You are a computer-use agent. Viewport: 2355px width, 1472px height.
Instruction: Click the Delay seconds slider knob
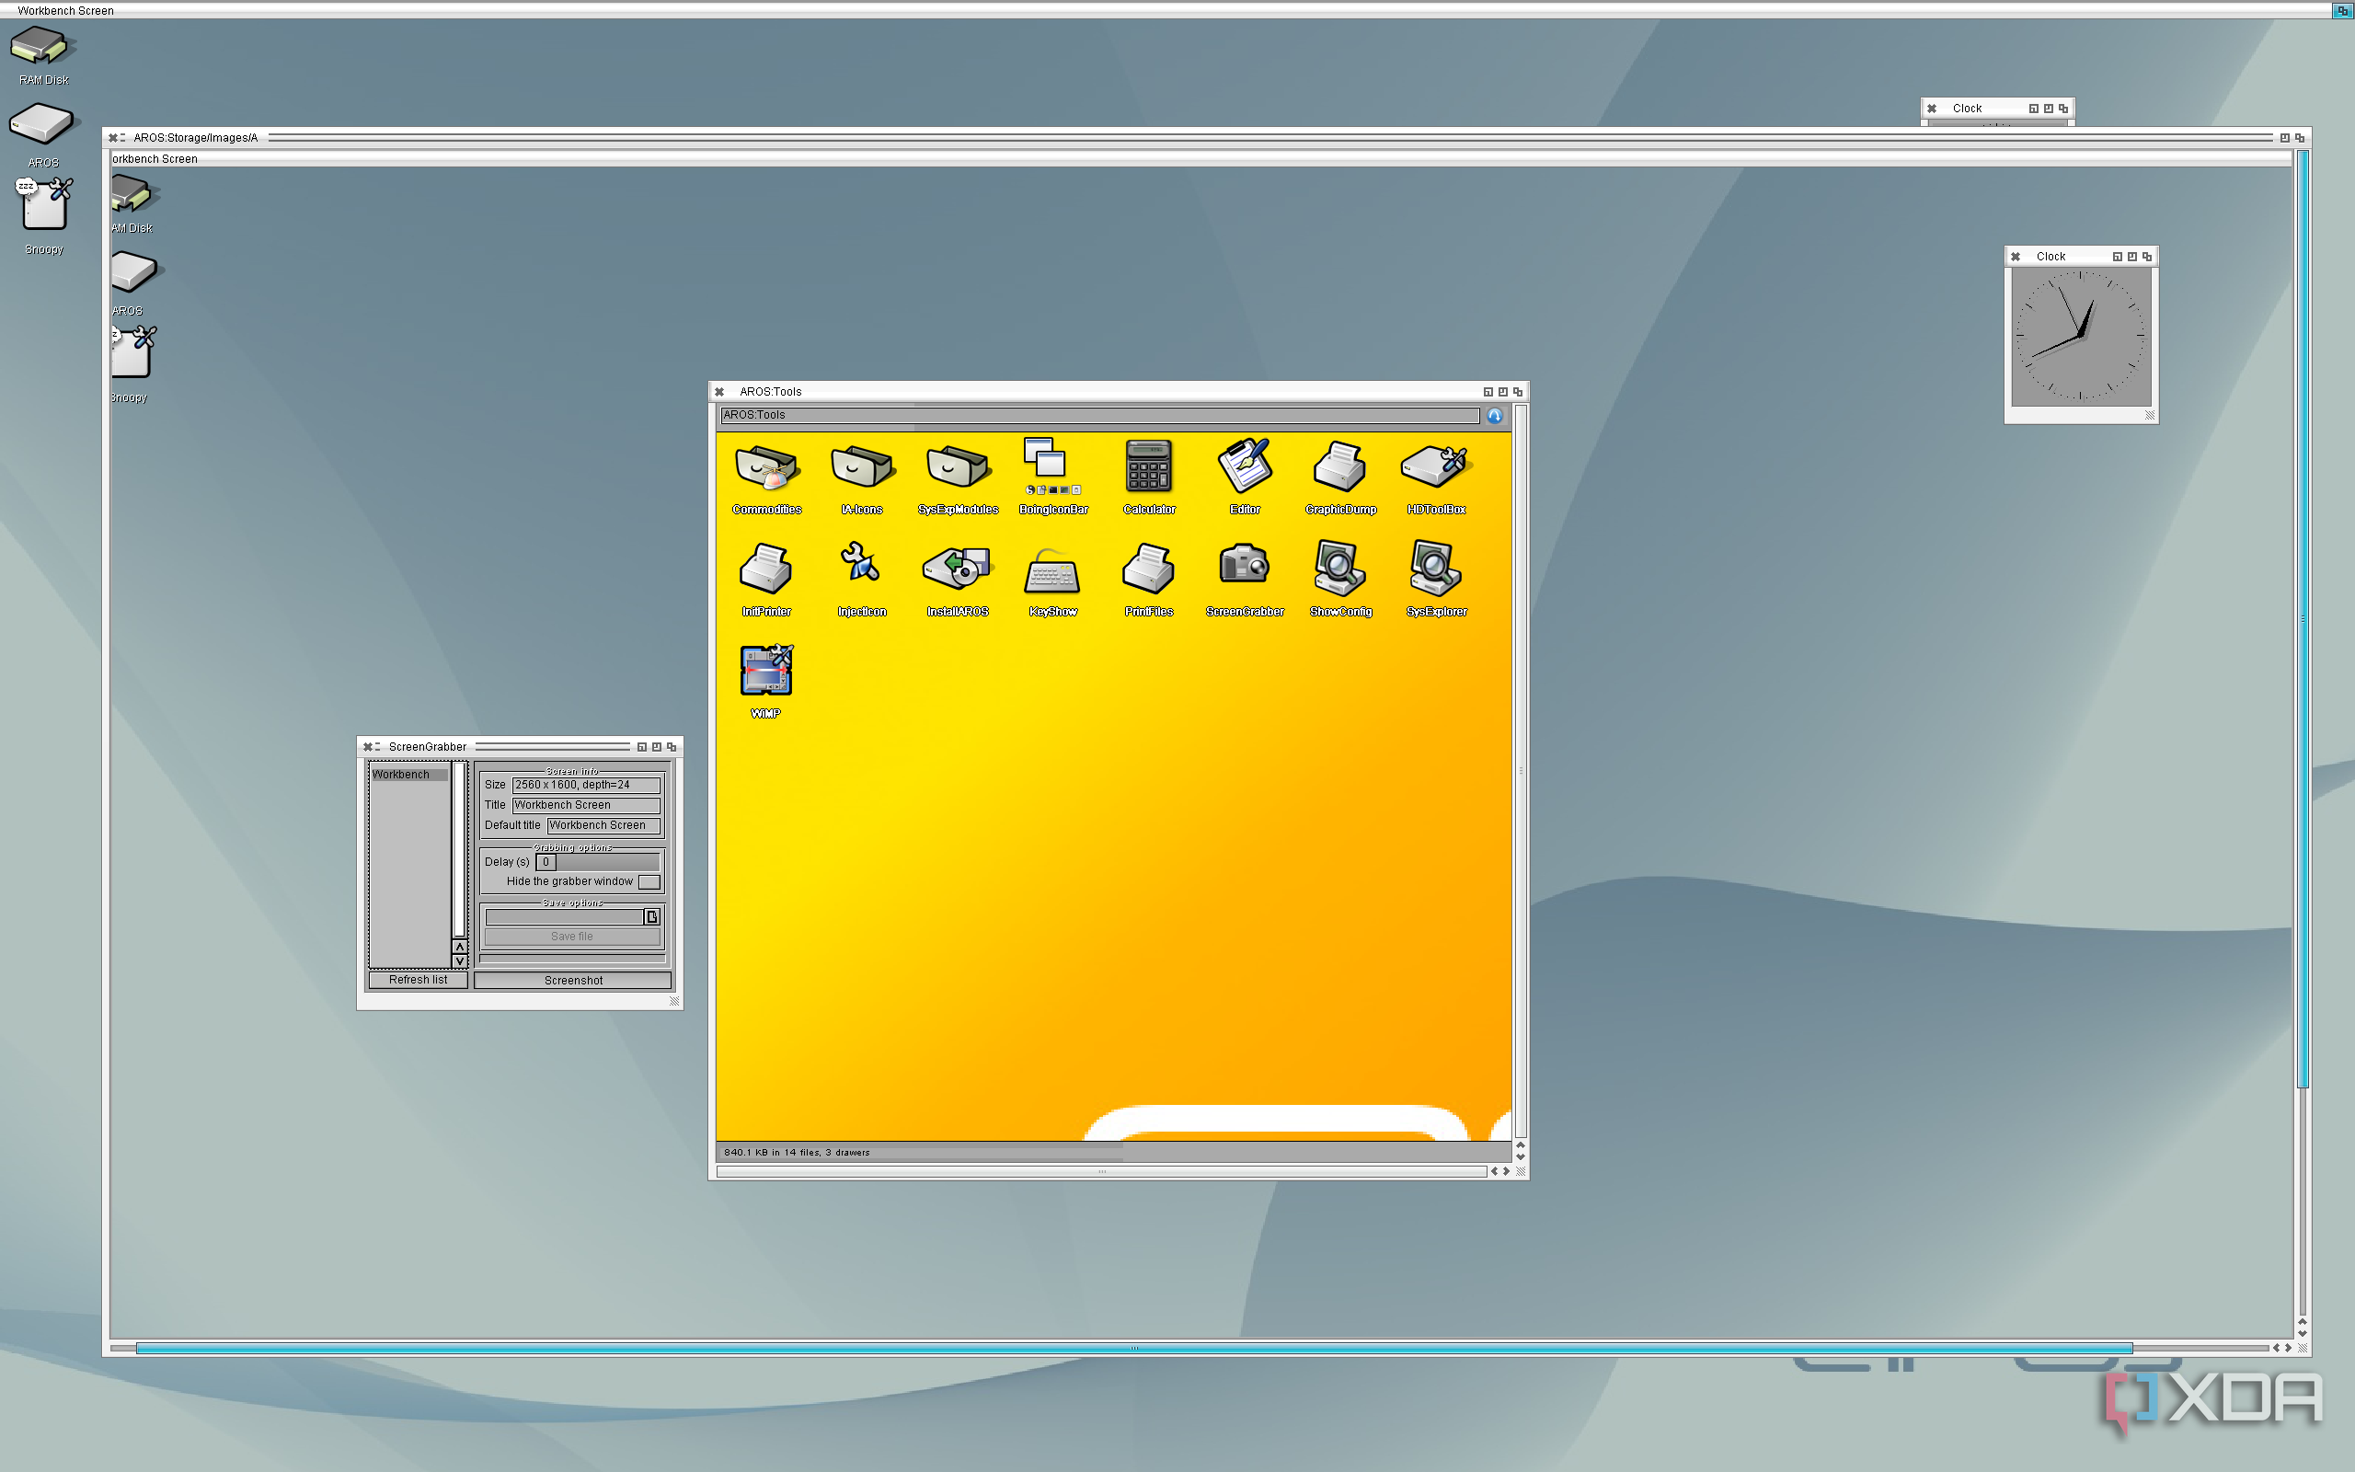pos(546,862)
